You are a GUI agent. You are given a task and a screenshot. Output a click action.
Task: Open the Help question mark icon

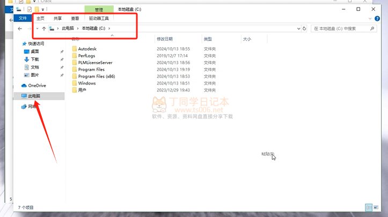[377, 19]
